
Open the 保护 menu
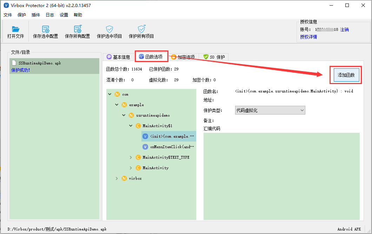(x=22, y=15)
